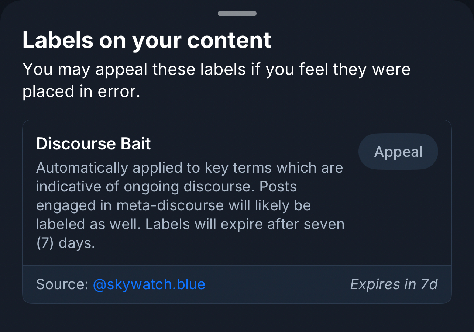Open the @skywatch.blue source link
This screenshot has width=474, height=332.
click(x=149, y=284)
